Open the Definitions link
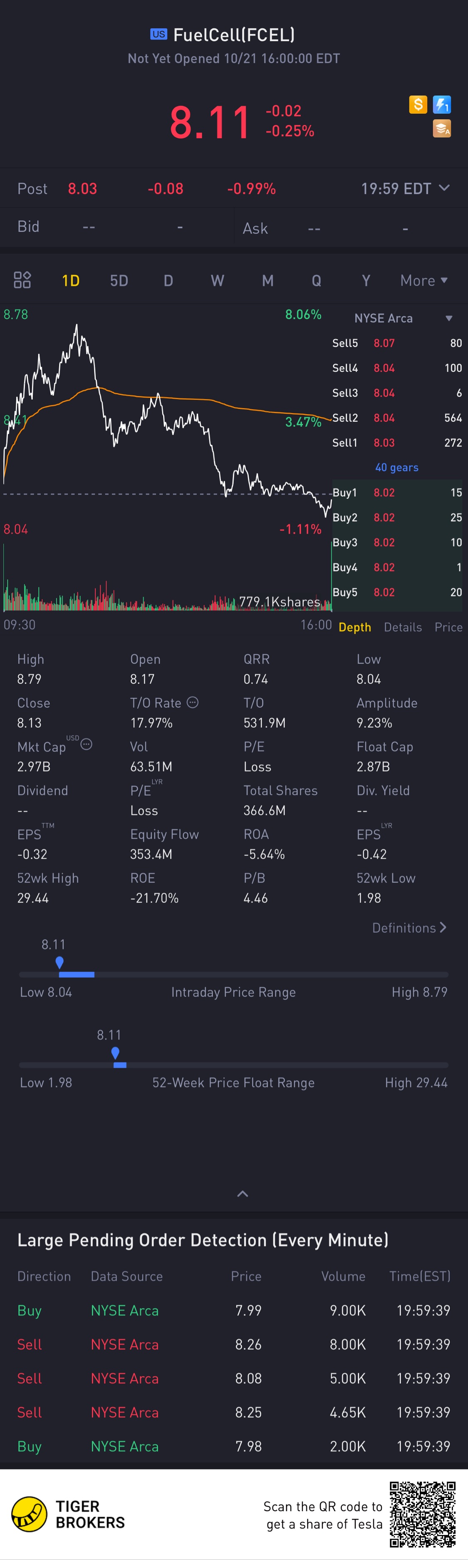This screenshot has height=1560, width=468. [x=409, y=928]
